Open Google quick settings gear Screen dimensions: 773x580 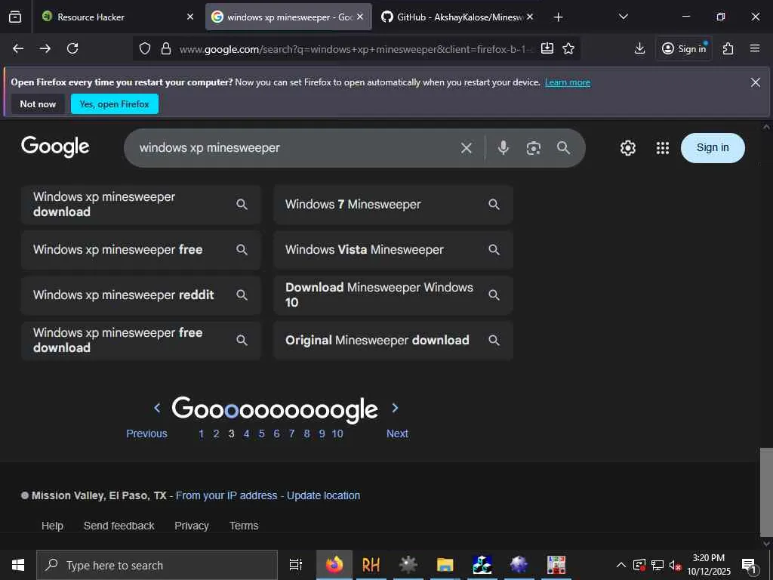[x=627, y=148]
